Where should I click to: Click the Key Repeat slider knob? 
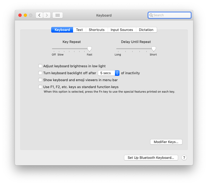click(89, 49)
